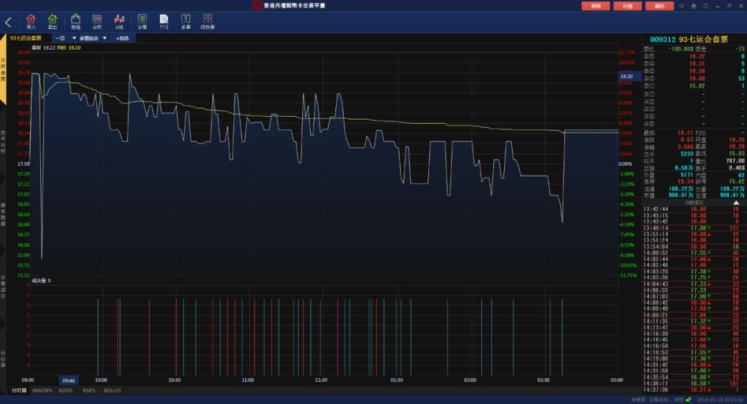The width and height of the screenshot is (747, 404).
Task: Click the 最新 19.22 price readout
Action: coord(44,48)
